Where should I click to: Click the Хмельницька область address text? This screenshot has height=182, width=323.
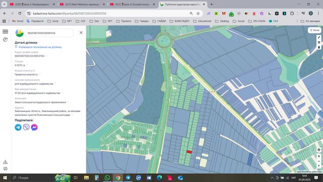click(x=47, y=113)
